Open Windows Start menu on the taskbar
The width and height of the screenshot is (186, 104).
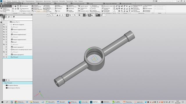point(2,102)
